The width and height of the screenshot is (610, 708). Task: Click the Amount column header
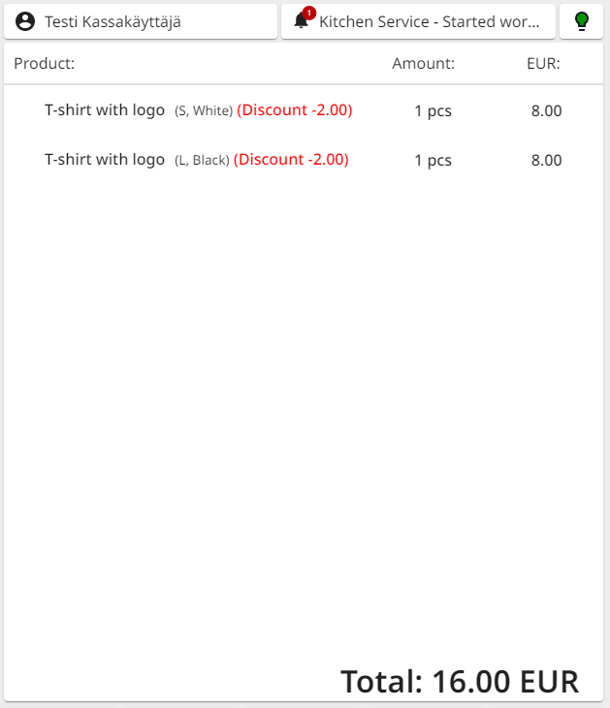coord(423,64)
